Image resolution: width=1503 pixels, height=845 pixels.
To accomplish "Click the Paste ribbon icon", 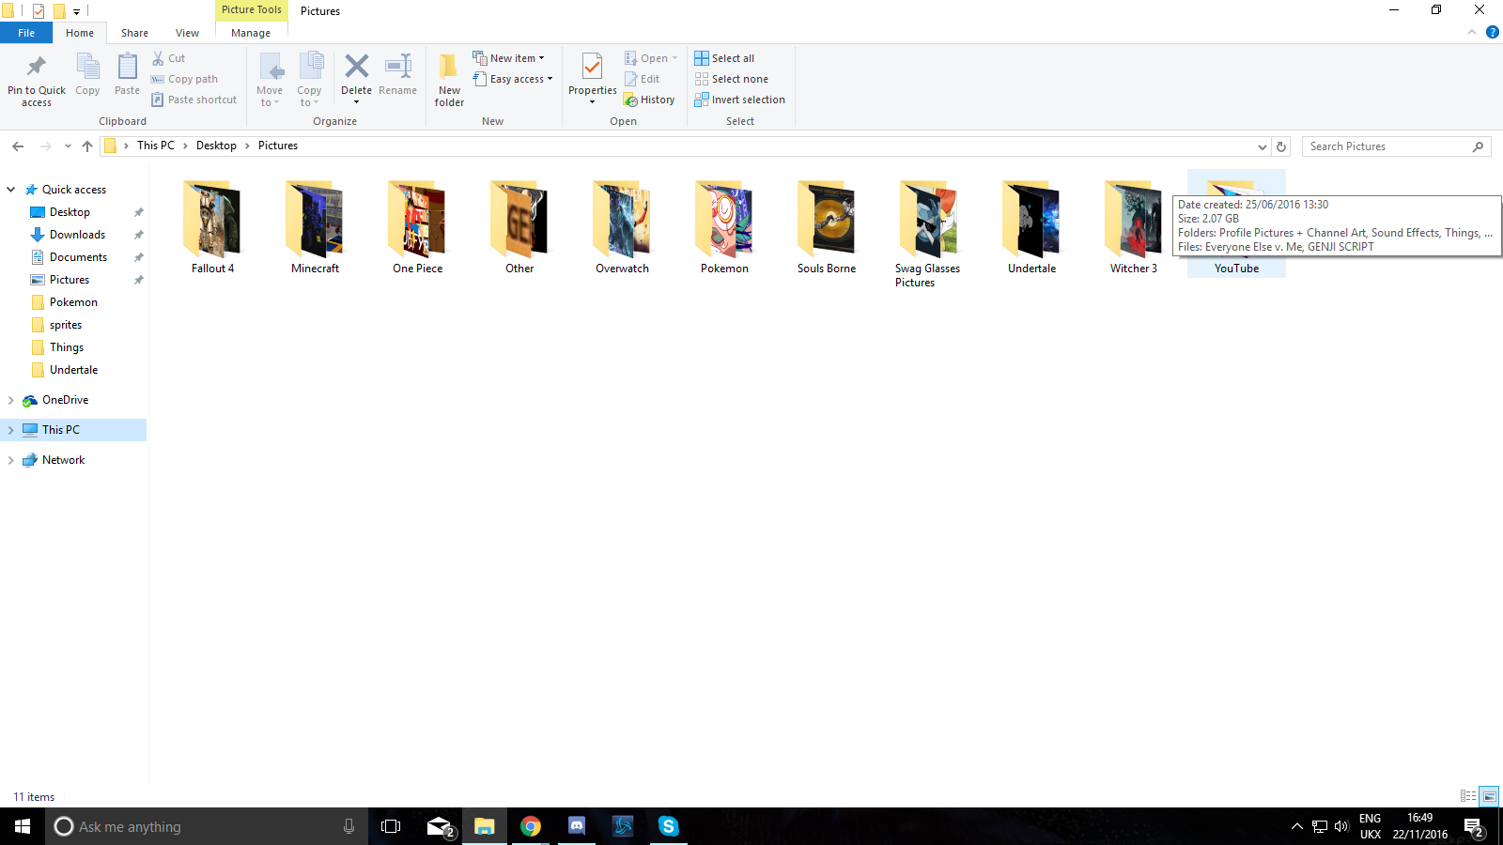I will tap(127, 74).
